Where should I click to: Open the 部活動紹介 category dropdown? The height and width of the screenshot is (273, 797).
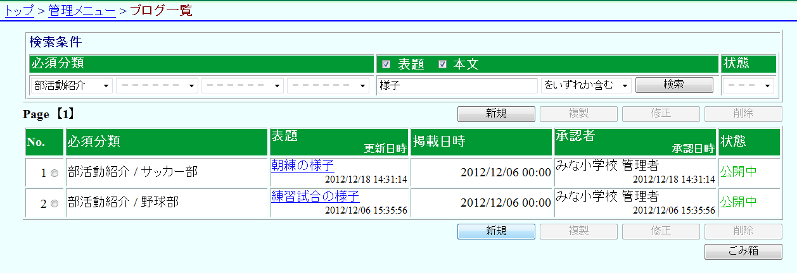[72, 85]
